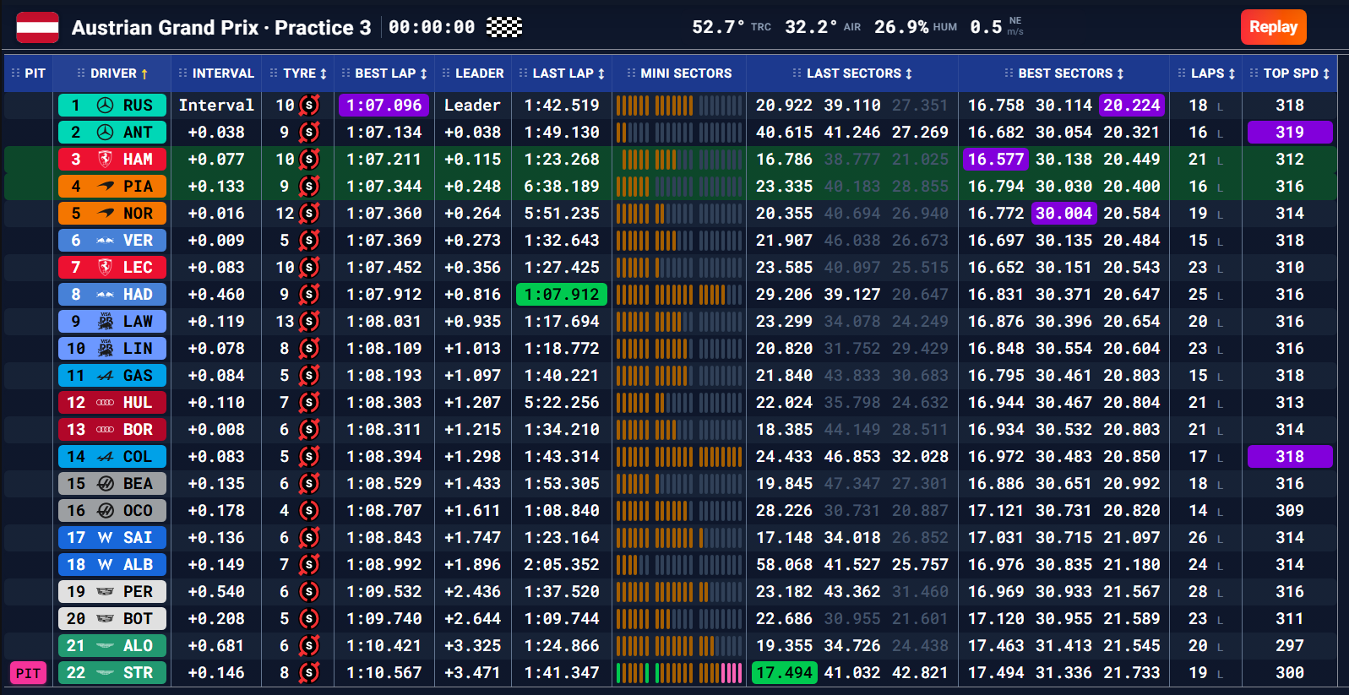Click the chequered flag icon

[x=504, y=28]
